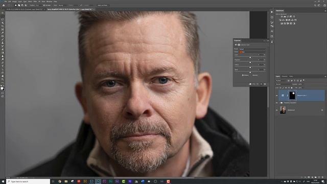Toggle lock all icon in Layers
327x184 pixels.
292,88
